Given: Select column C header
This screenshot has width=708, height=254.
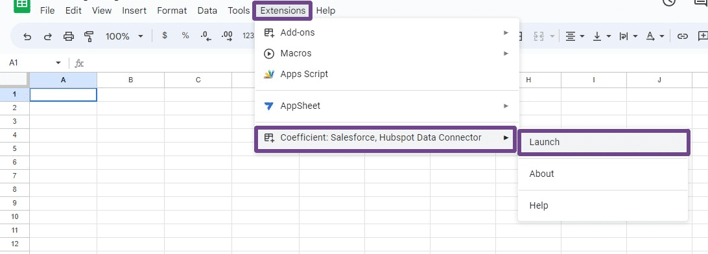Looking at the screenshot, I should click(198, 80).
